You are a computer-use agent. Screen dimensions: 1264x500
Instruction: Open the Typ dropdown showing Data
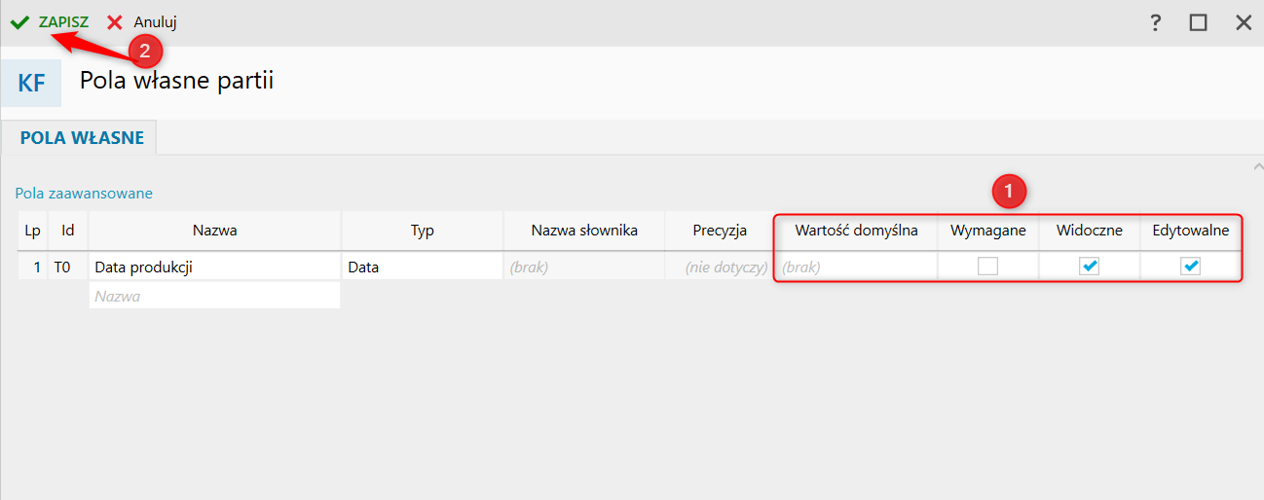422,267
